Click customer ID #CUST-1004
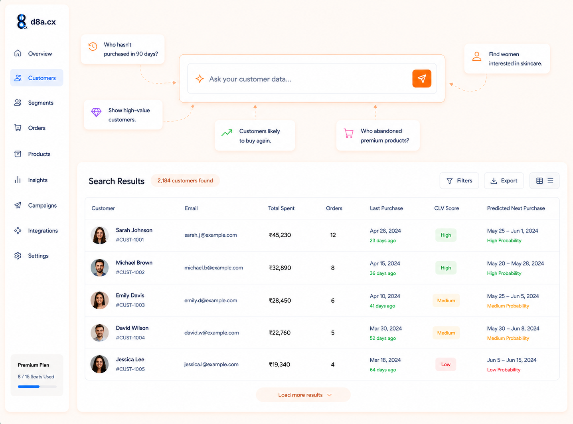Image resolution: width=573 pixels, height=424 pixels. (x=130, y=338)
